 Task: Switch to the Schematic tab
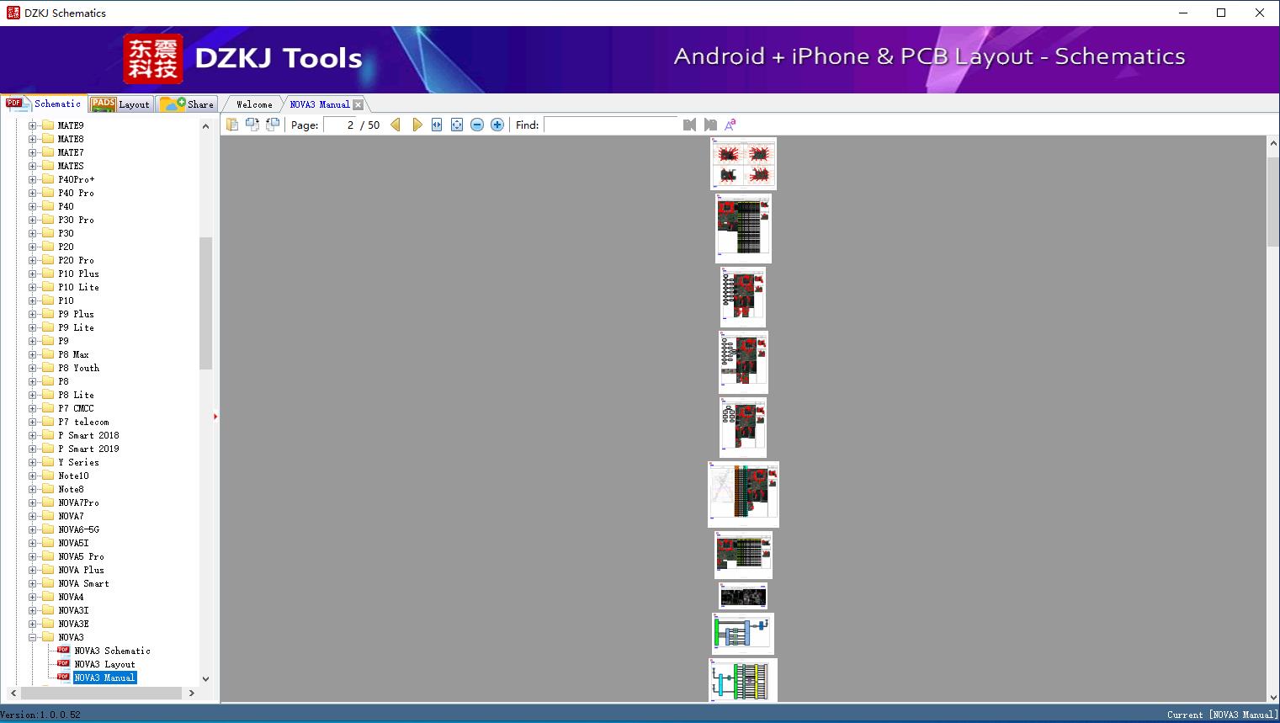tap(44, 104)
